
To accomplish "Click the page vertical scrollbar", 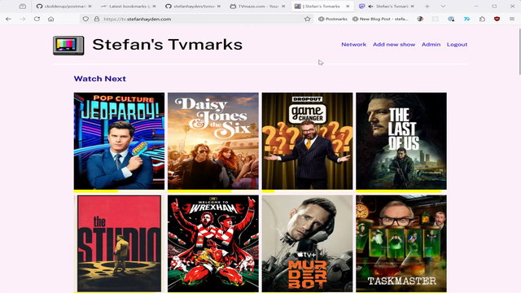I will click(x=519, y=51).
